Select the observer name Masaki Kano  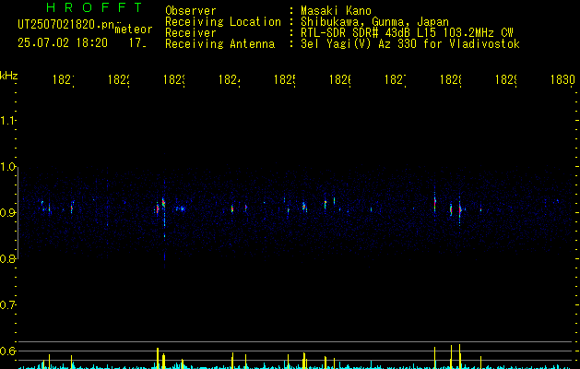[x=336, y=11]
